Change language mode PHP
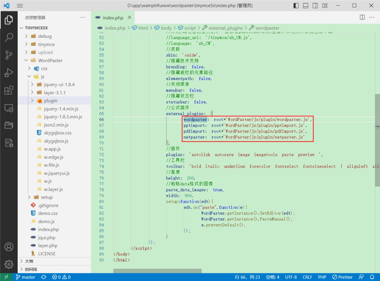This screenshot has width=380, height=281. tap(322, 277)
